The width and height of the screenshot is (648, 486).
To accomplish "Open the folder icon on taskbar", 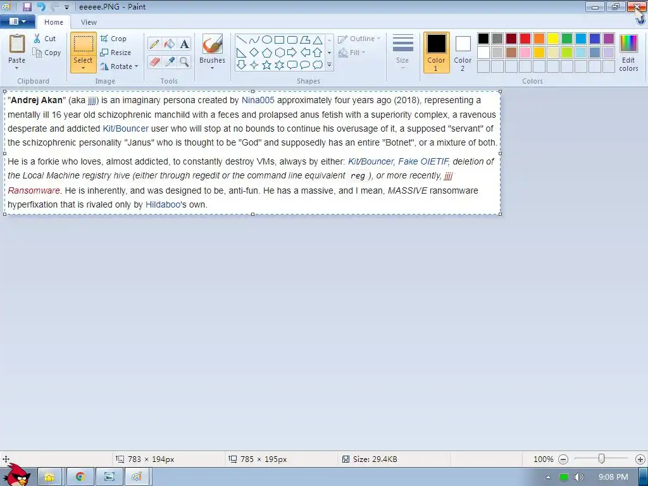I will click(49, 477).
